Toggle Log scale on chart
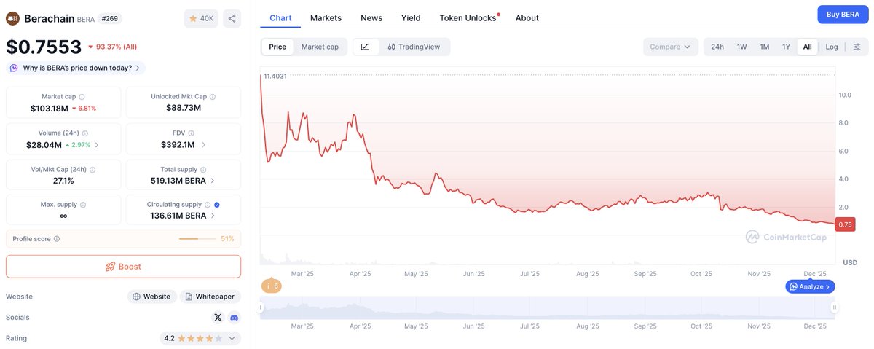This screenshot has width=874, height=349. tap(831, 47)
